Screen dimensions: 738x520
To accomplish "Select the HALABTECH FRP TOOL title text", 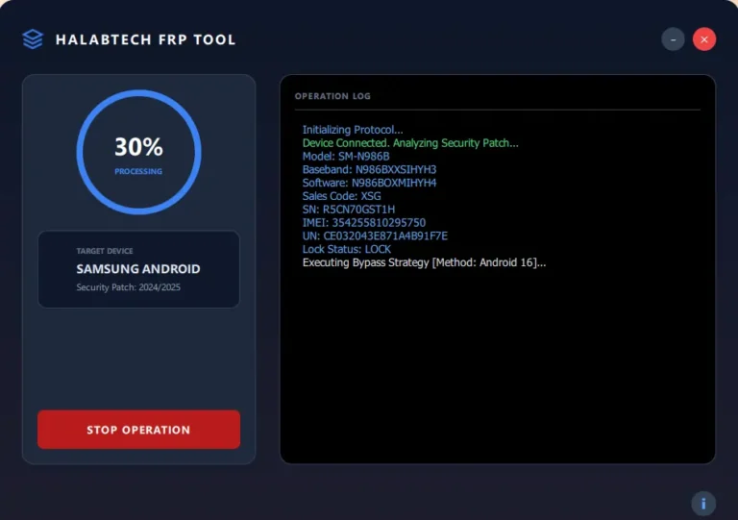I will [x=145, y=39].
